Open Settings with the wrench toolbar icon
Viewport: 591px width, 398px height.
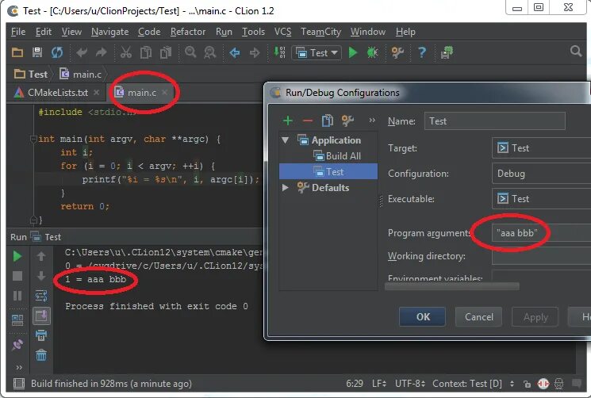coord(397,52)
